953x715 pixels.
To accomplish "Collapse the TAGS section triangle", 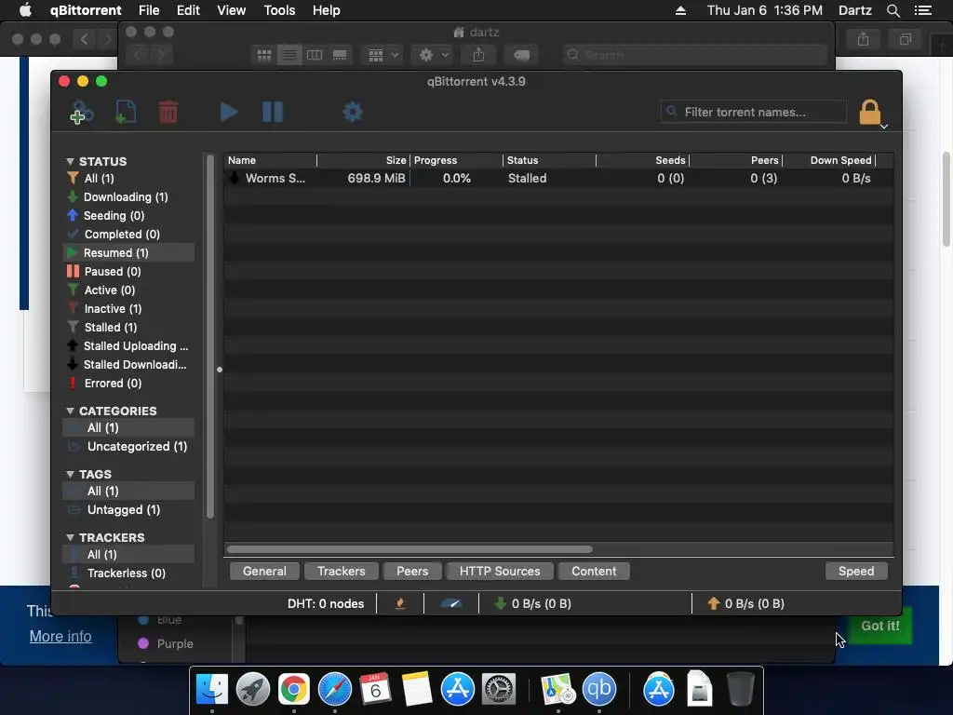I will (x=71, y=474).
